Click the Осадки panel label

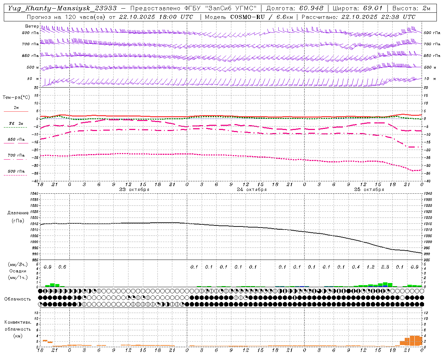[x=18, y=271]
